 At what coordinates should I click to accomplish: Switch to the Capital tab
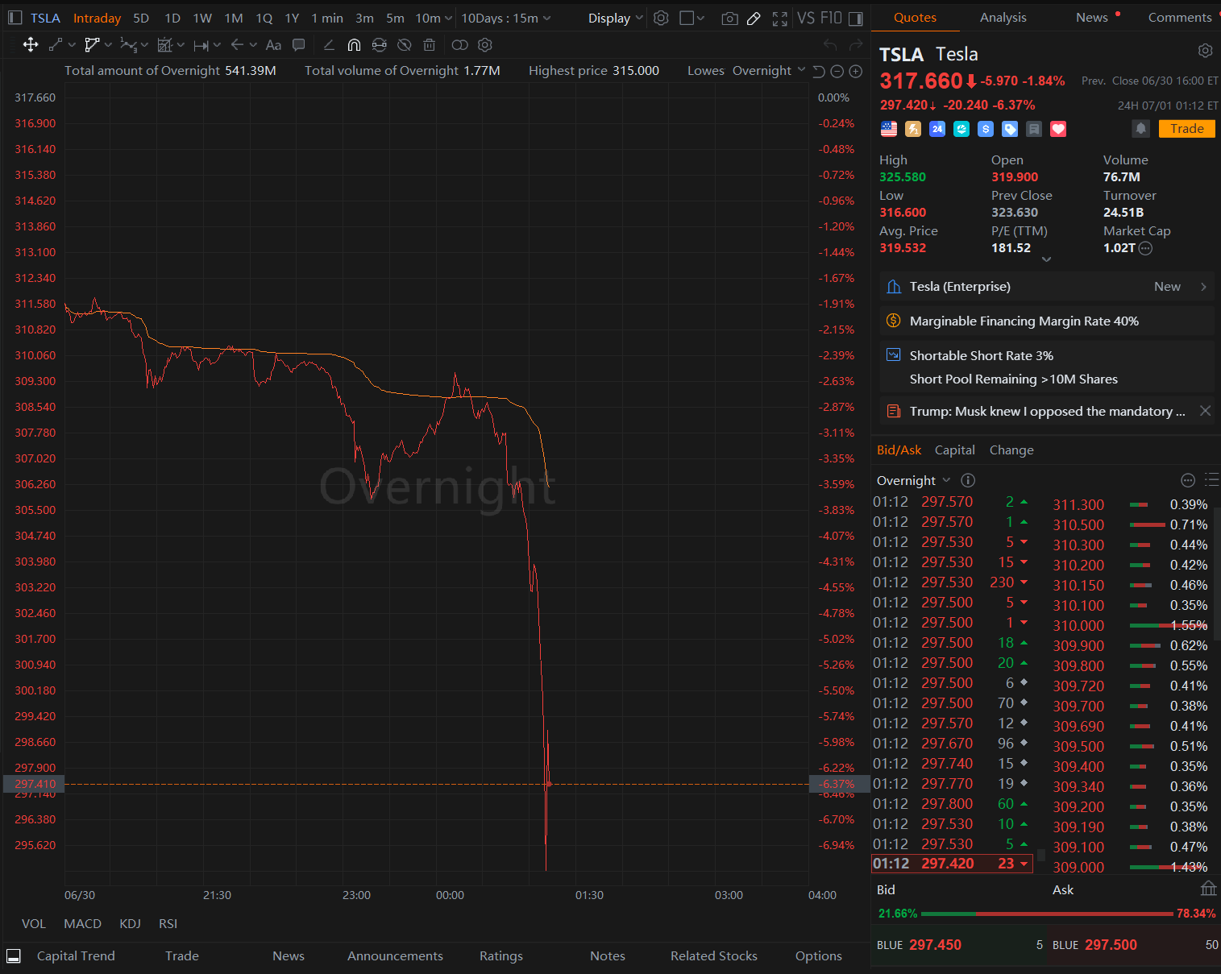click(x=954, y=450)
